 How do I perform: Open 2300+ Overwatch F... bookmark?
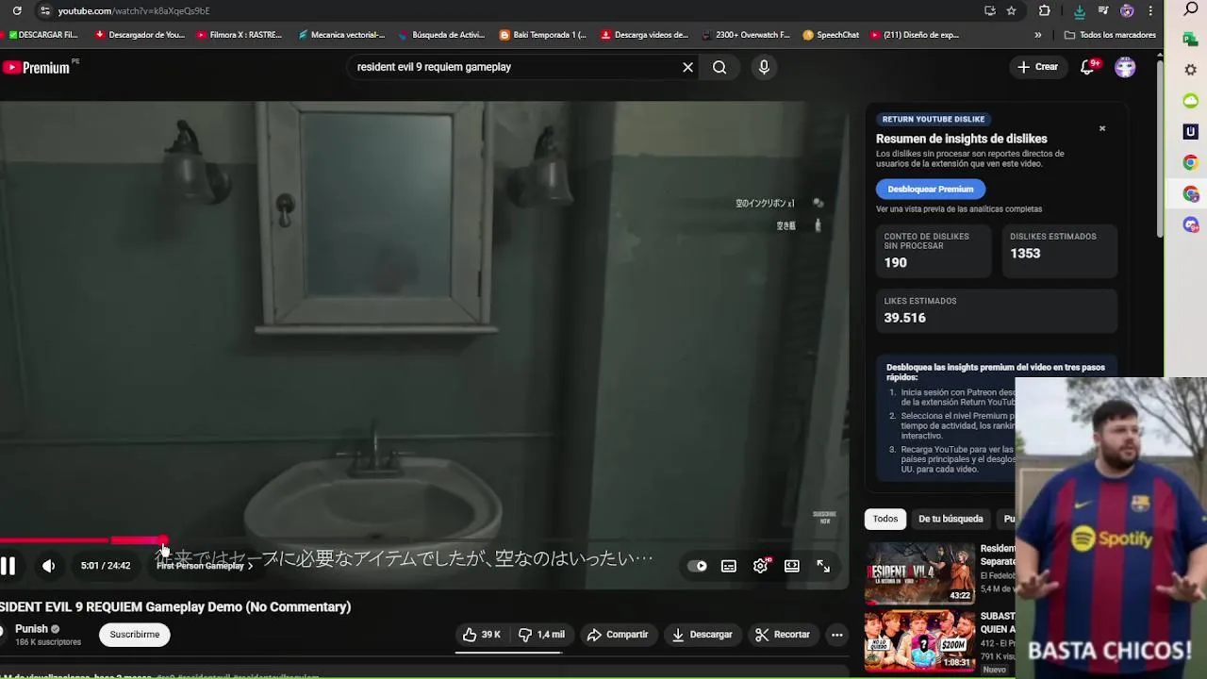click(x=745, y=35)
